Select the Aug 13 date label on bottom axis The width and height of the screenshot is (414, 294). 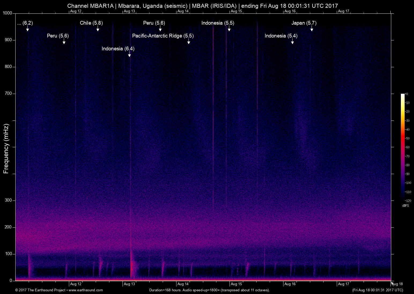point(129,284)
